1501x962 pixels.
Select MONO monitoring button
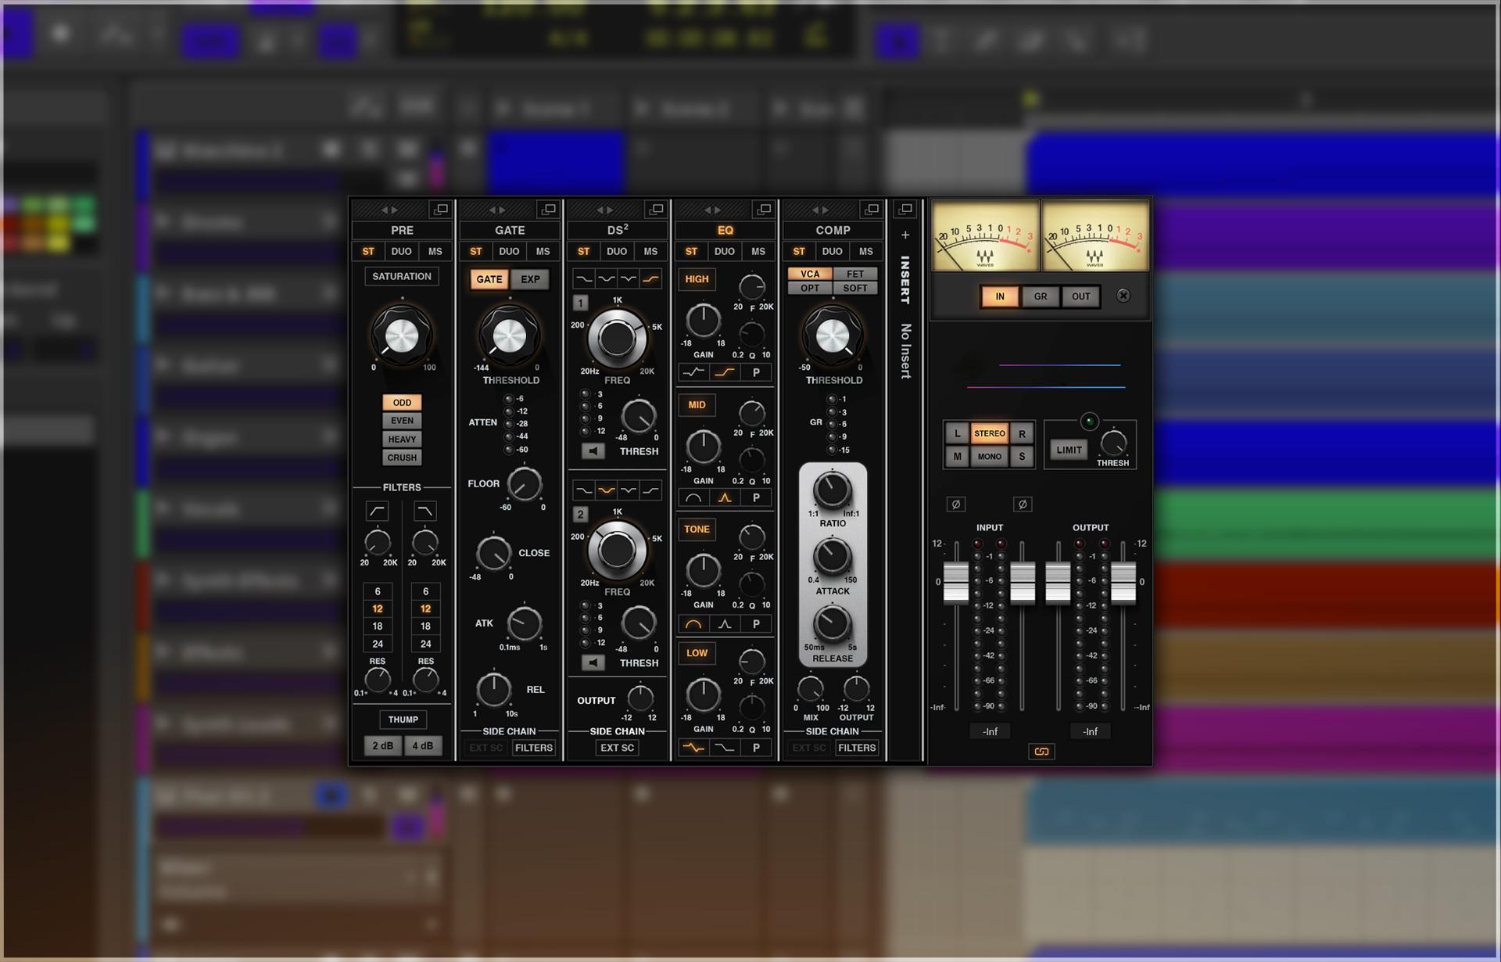point(989,457)
